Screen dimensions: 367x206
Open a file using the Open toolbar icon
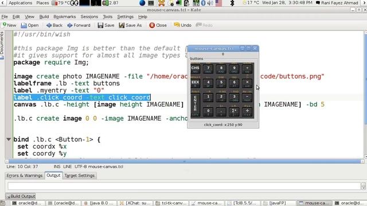[24, 25]
